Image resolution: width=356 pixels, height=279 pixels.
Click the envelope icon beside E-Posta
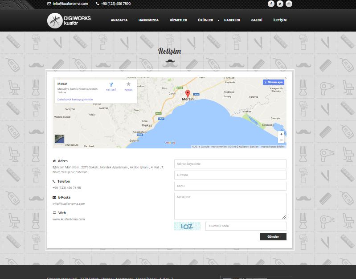point(54,197)
